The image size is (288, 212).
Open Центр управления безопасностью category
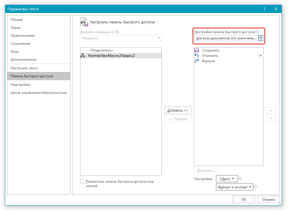(38, 93)
